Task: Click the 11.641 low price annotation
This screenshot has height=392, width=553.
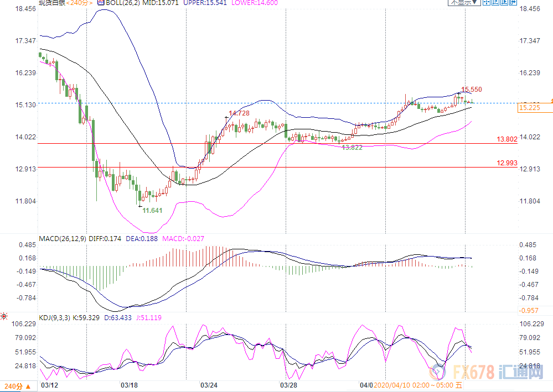Action: tap(152, 211)
